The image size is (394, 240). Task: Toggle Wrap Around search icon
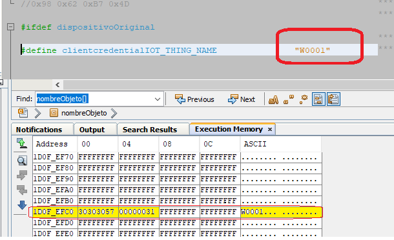[333, 99]
